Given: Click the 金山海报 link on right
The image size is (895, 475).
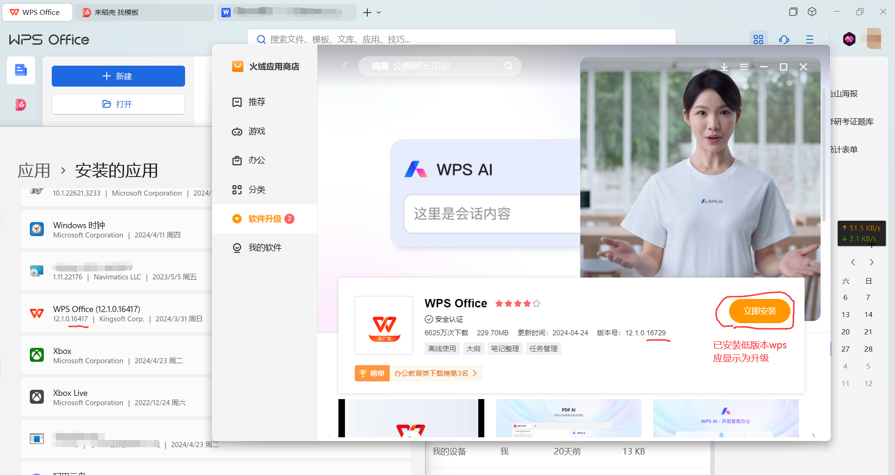Looking at the screenshot, I should tap(844, 94).
